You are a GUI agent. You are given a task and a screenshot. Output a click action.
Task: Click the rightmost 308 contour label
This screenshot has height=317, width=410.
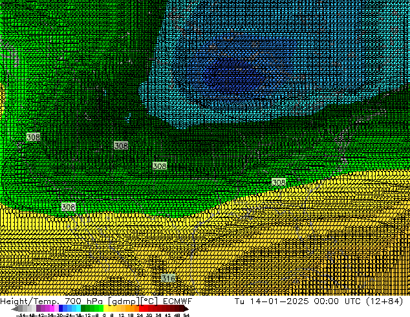(x=279, y=182)
